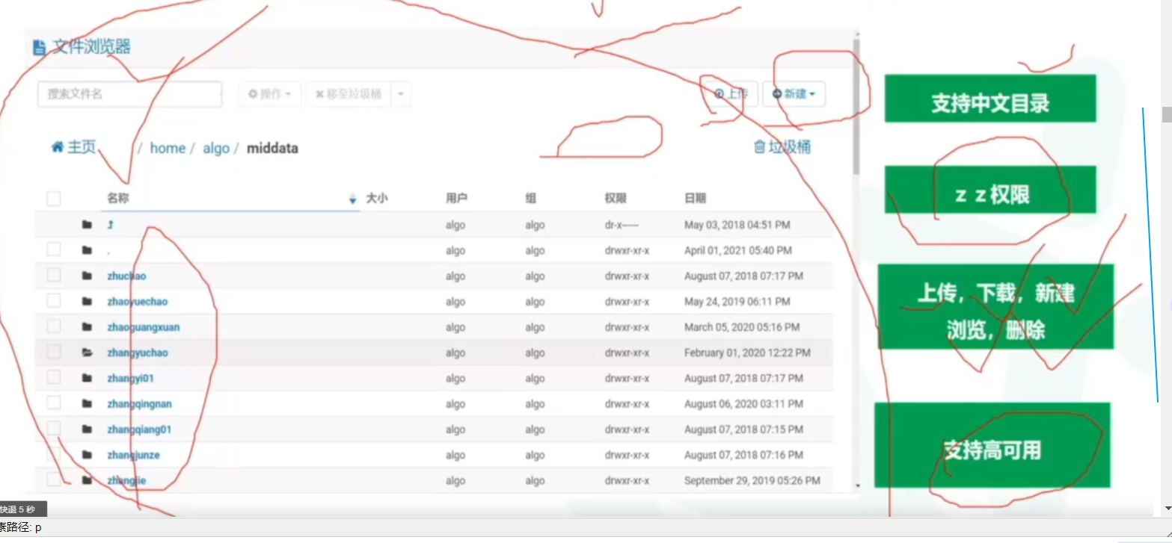Click the middata breadcrumb
This screenshot has height=543, width=1172.
tap(272, 148)
